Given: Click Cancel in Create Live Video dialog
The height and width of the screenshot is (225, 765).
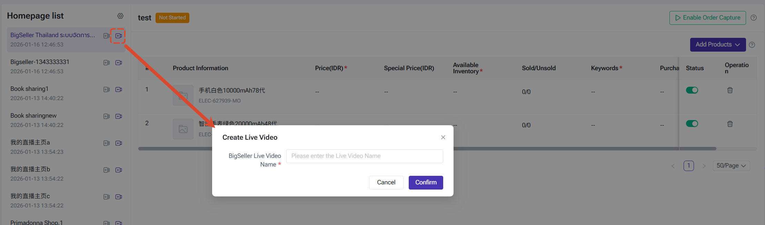Looking at the screenshot, I should pos(386,183).
